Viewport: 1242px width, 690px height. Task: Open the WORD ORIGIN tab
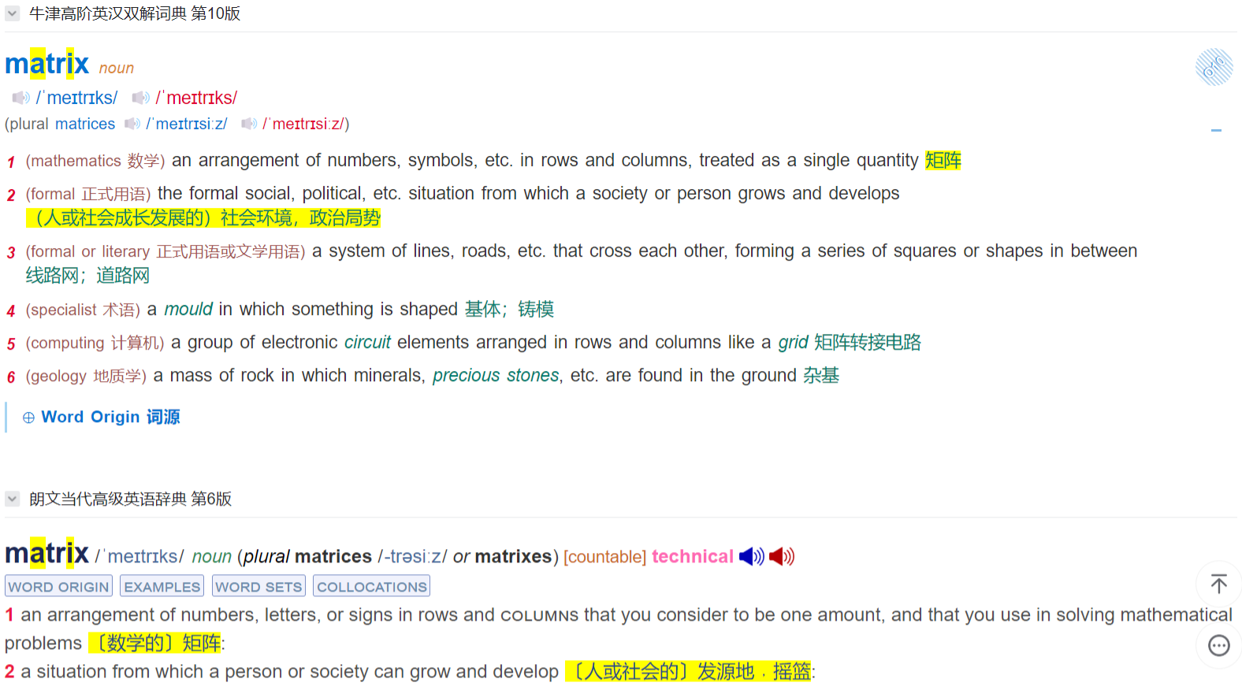pos(58,587)
